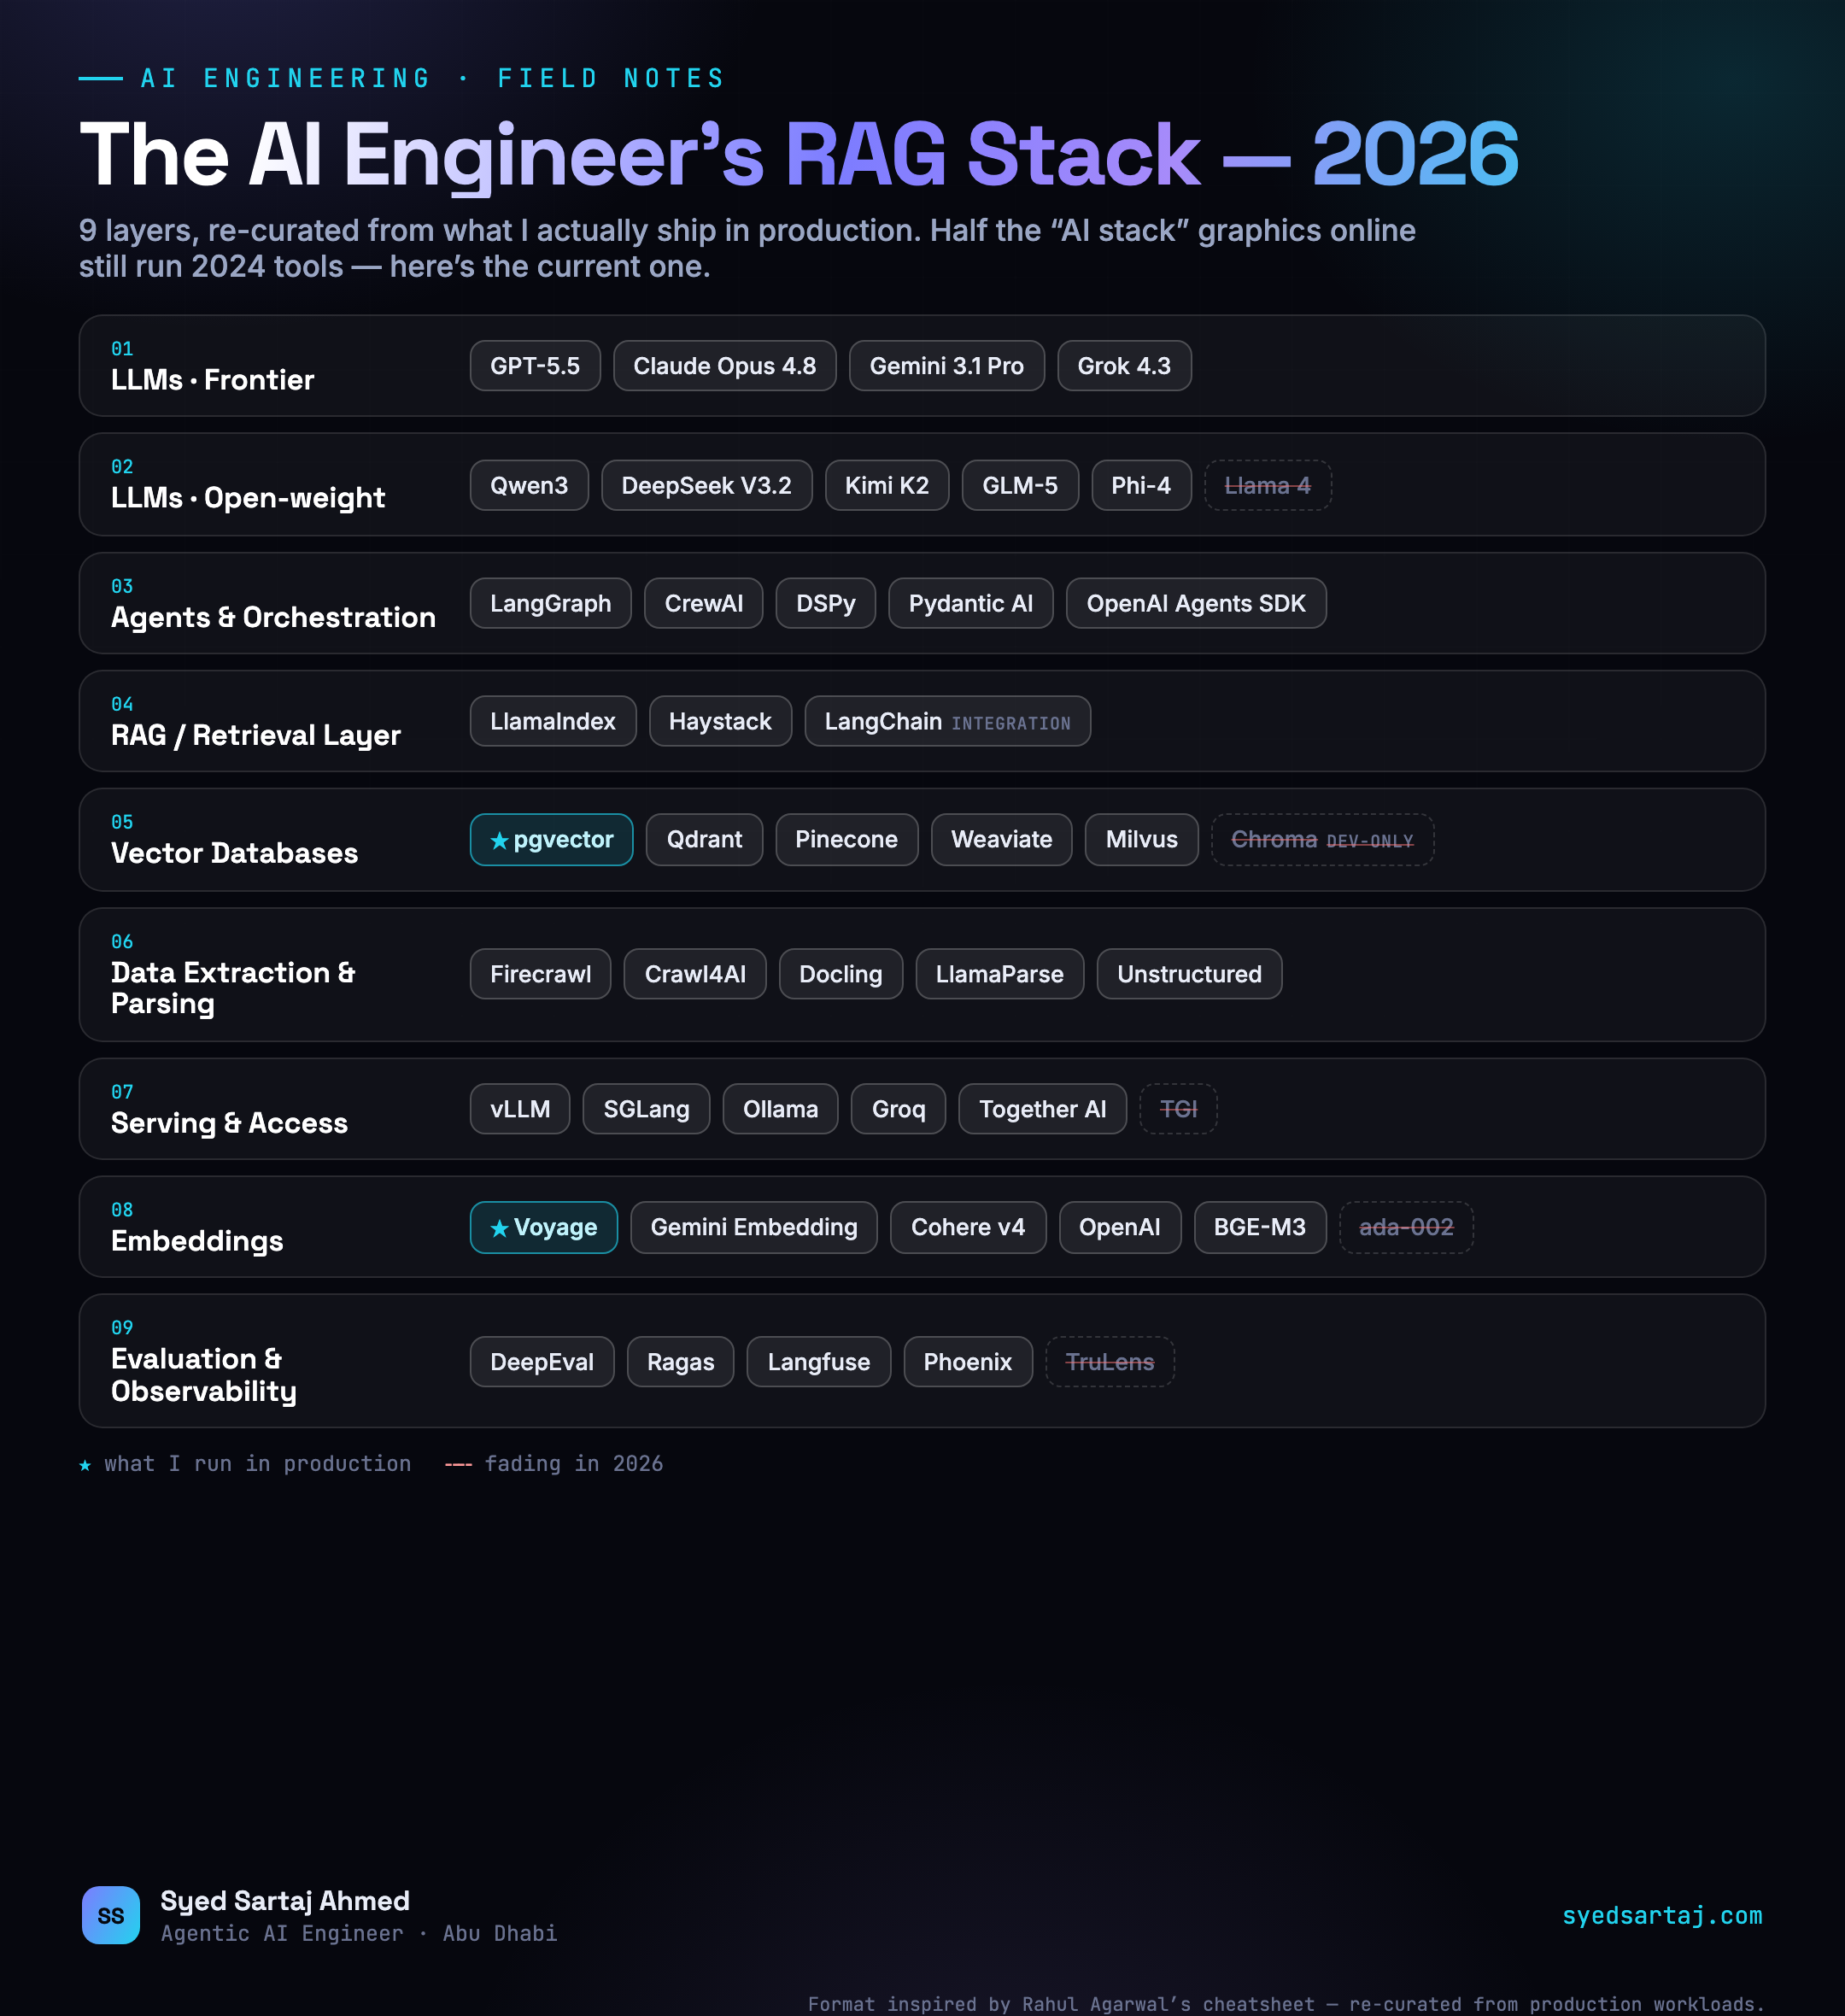Click the star icon in Voyage chip
Image resolution: width=1845 pixels, height=2016 pixels.
click(500, 1229)
